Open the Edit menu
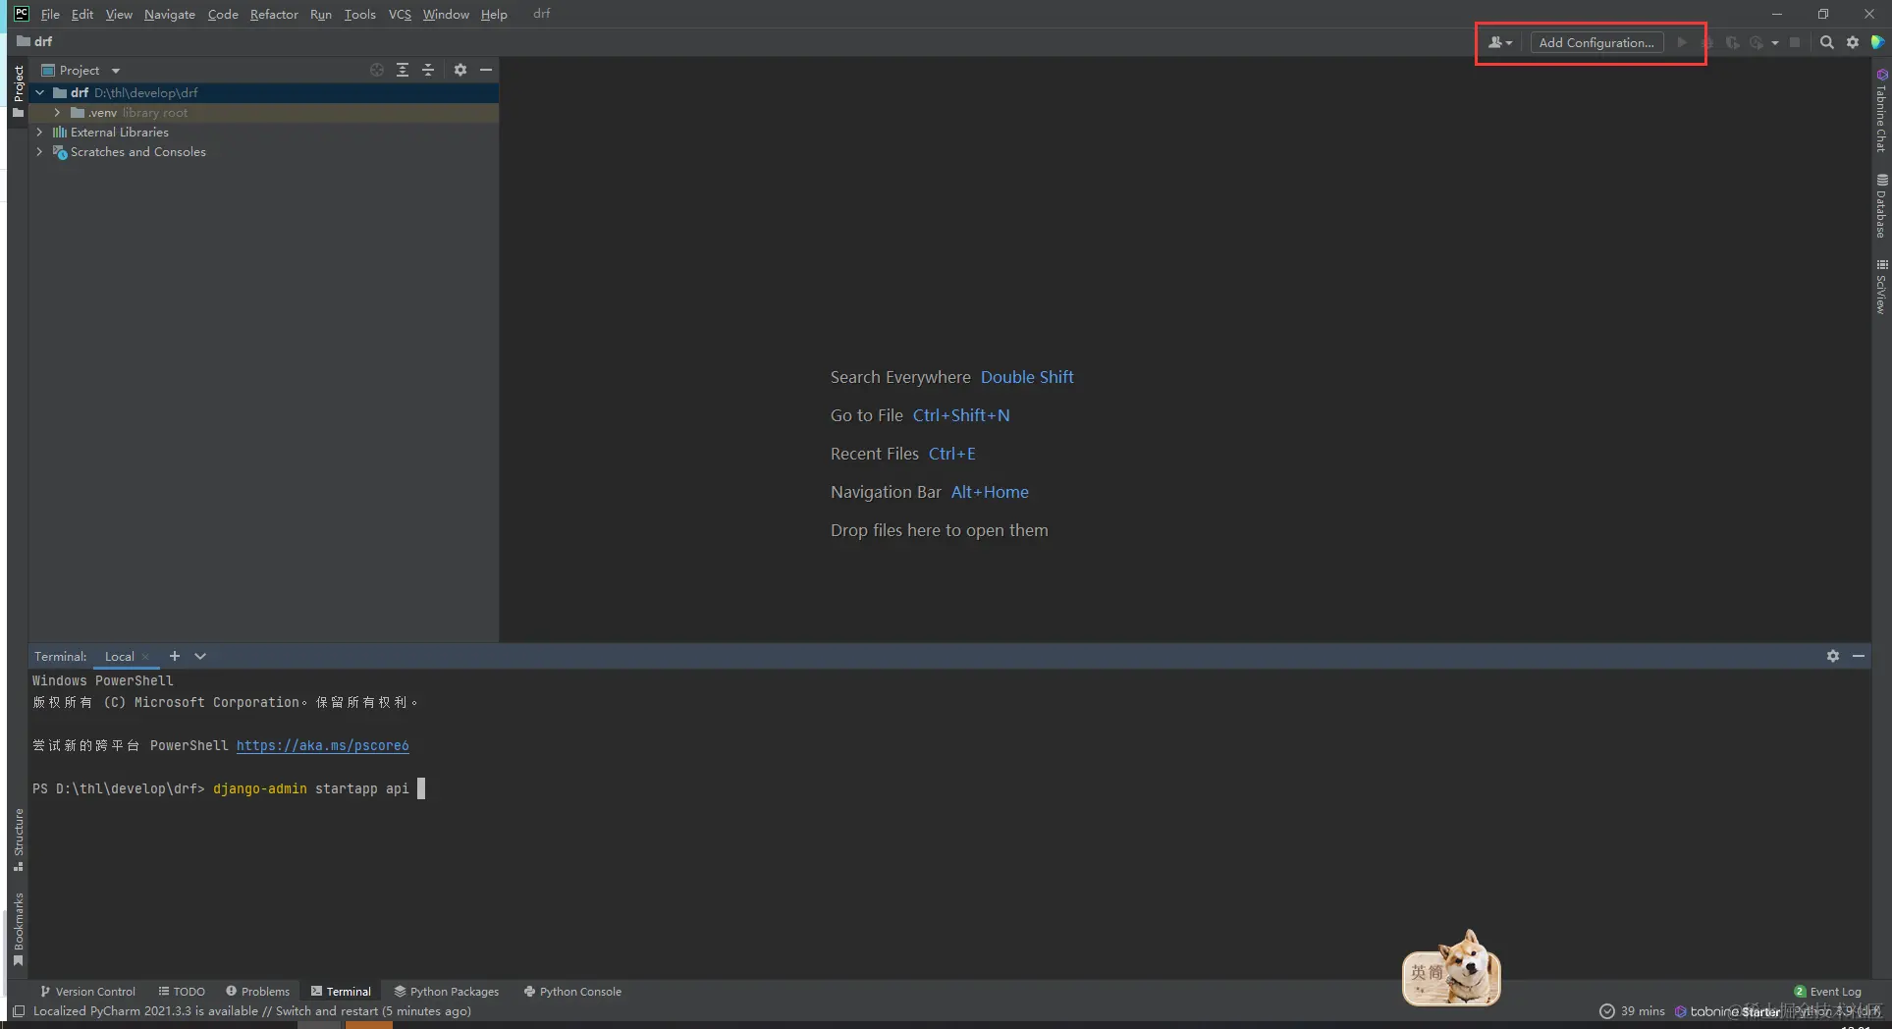Viewport: 1892px width, 1029px height. 82,14
